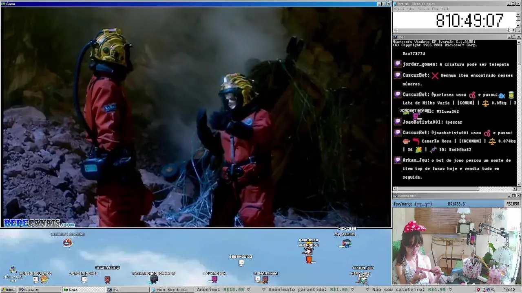
Task: Click AKENDEDU avatar character
Action: click(309, 251)
